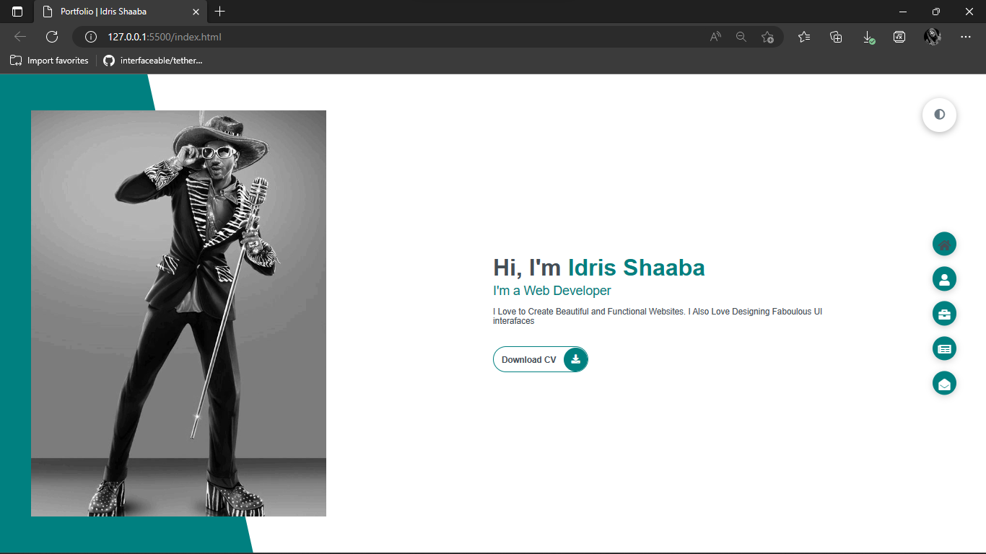Open the Edge profile avatar menu
Image resolution: width=986 pixels, height=554 pixels.
coord(933,36)
